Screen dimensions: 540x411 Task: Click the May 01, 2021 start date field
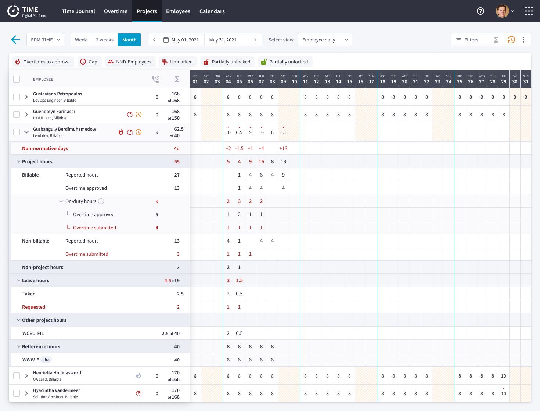(x=183, y=40)
